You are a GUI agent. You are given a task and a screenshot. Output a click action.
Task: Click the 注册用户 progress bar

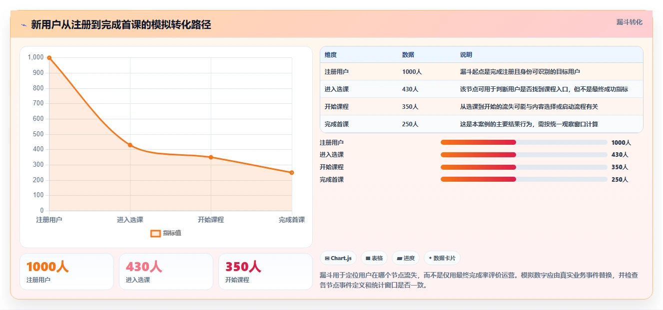click(x=524, y=142)
